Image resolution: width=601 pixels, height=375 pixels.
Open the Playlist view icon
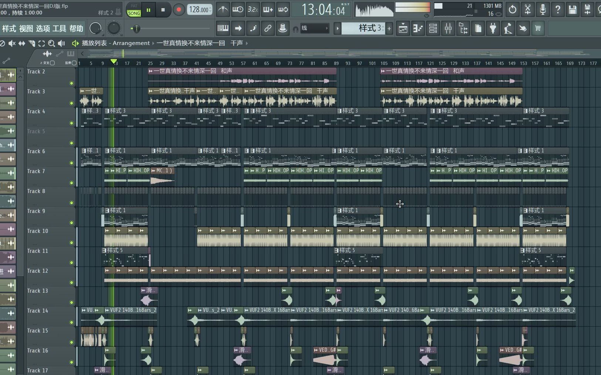[403, 28]
